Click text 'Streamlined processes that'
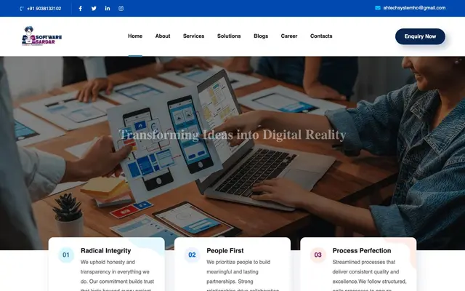The height and width of the screenshot is (291, 465). [364, 262]
